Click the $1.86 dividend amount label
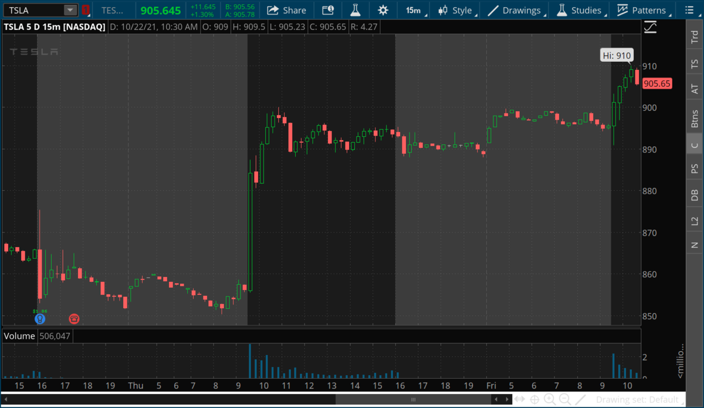The image size is (704, 408). (39, 311)
